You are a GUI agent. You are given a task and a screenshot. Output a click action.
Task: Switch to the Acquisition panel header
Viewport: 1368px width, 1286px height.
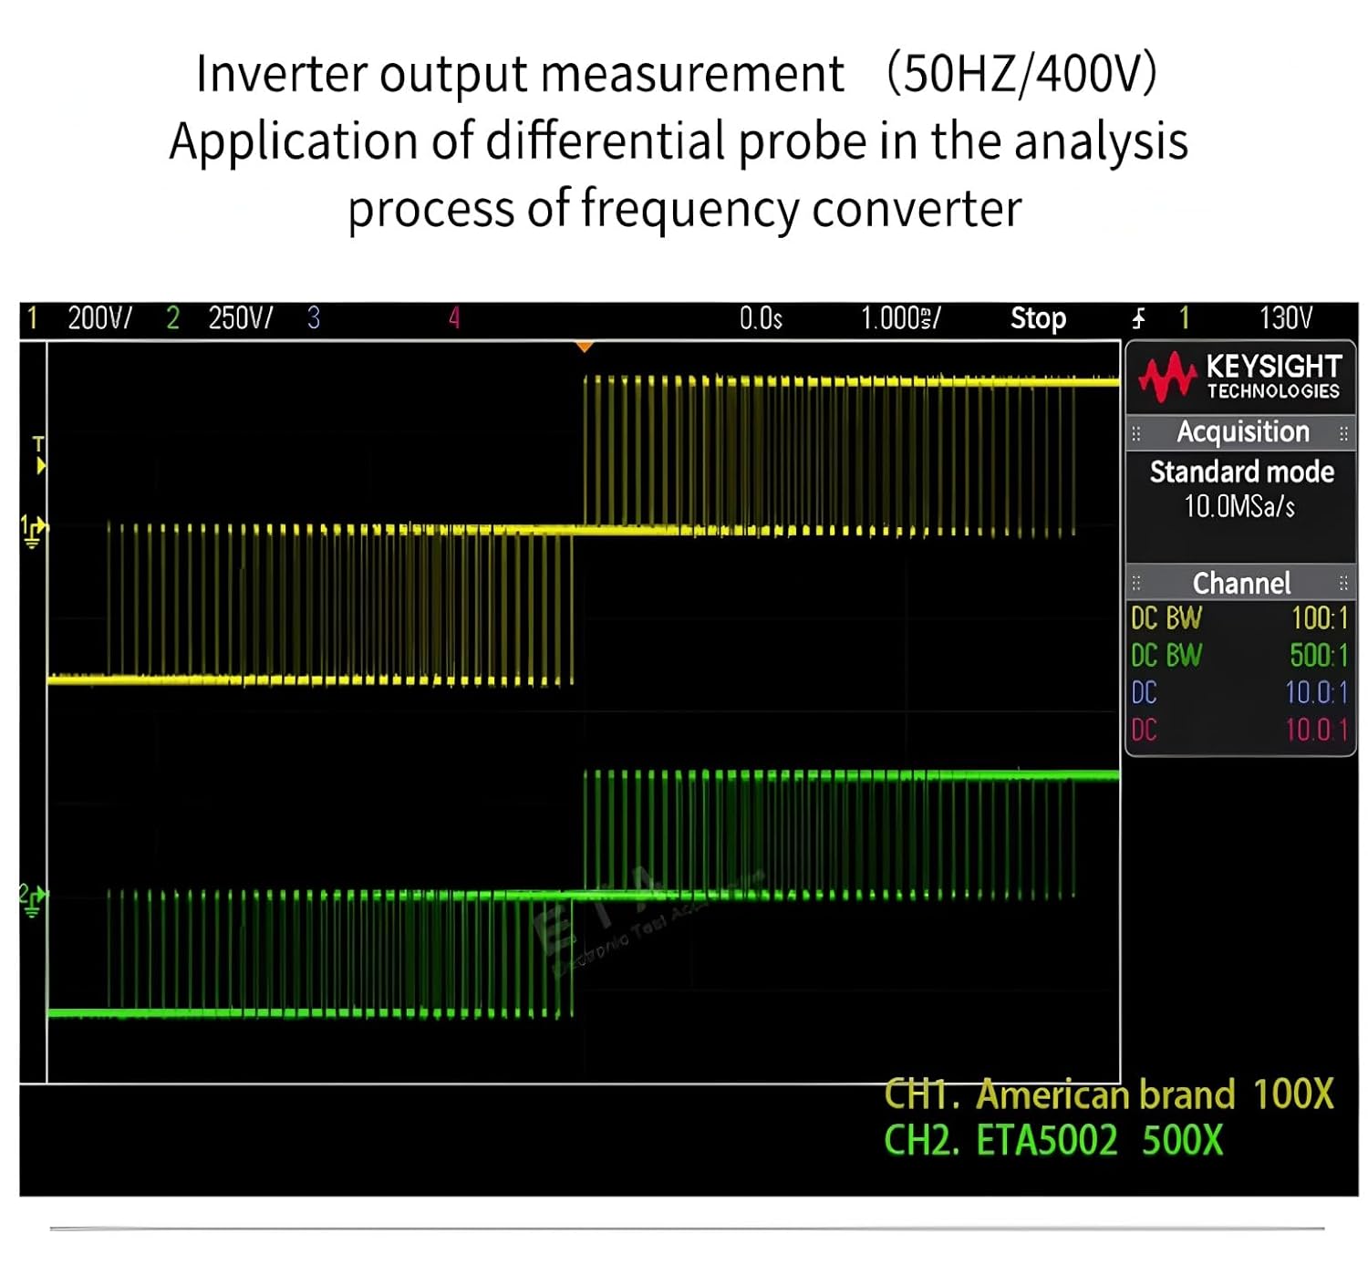point(1242,430)
